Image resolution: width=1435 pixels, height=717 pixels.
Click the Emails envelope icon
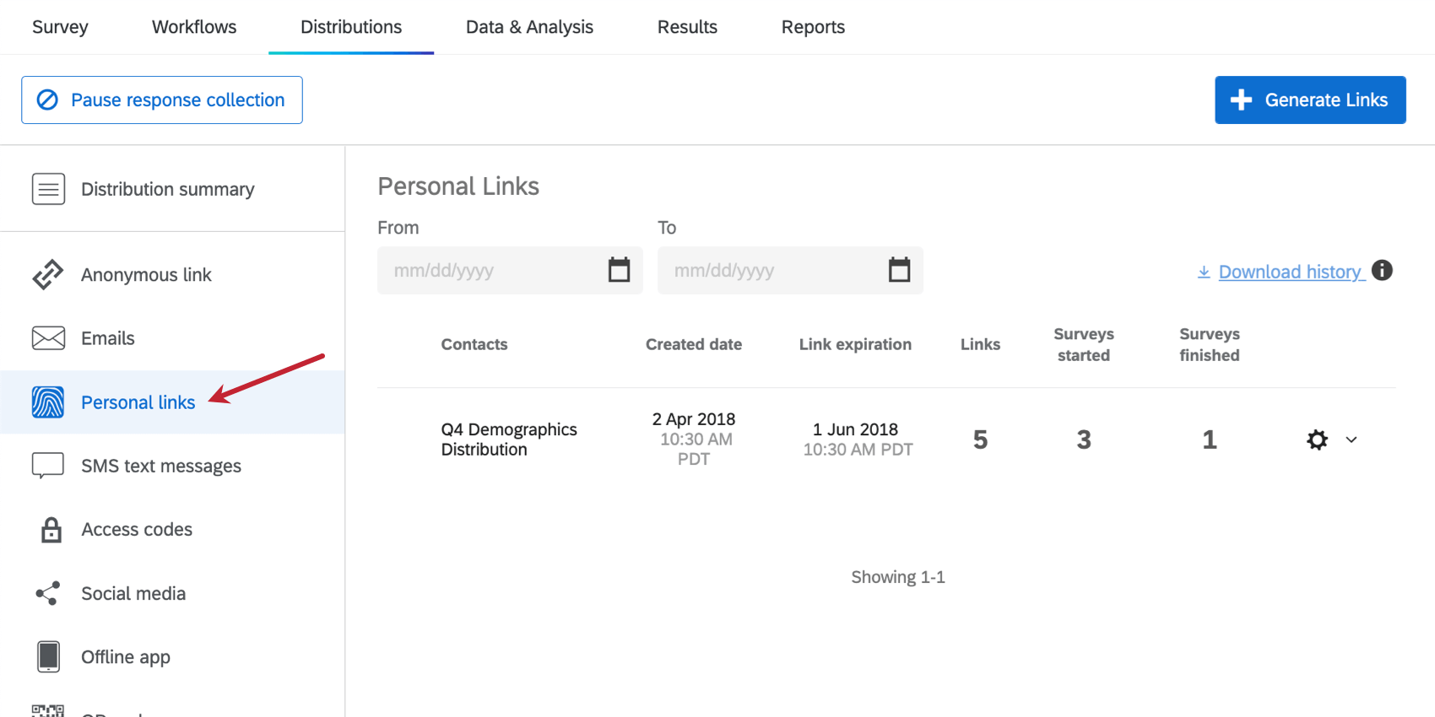(48, 338)
